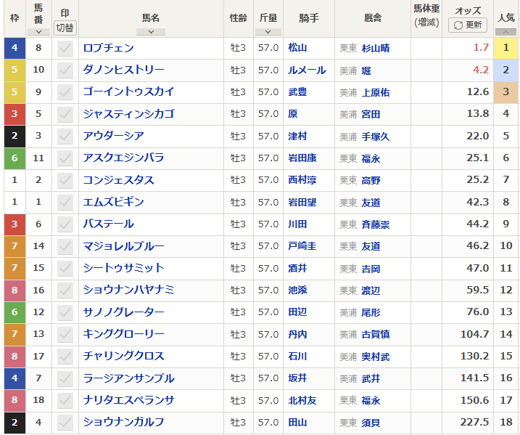Open horse page アウダーシア
Viewport: 520px width, 435px height.
(x=114, y=136)
